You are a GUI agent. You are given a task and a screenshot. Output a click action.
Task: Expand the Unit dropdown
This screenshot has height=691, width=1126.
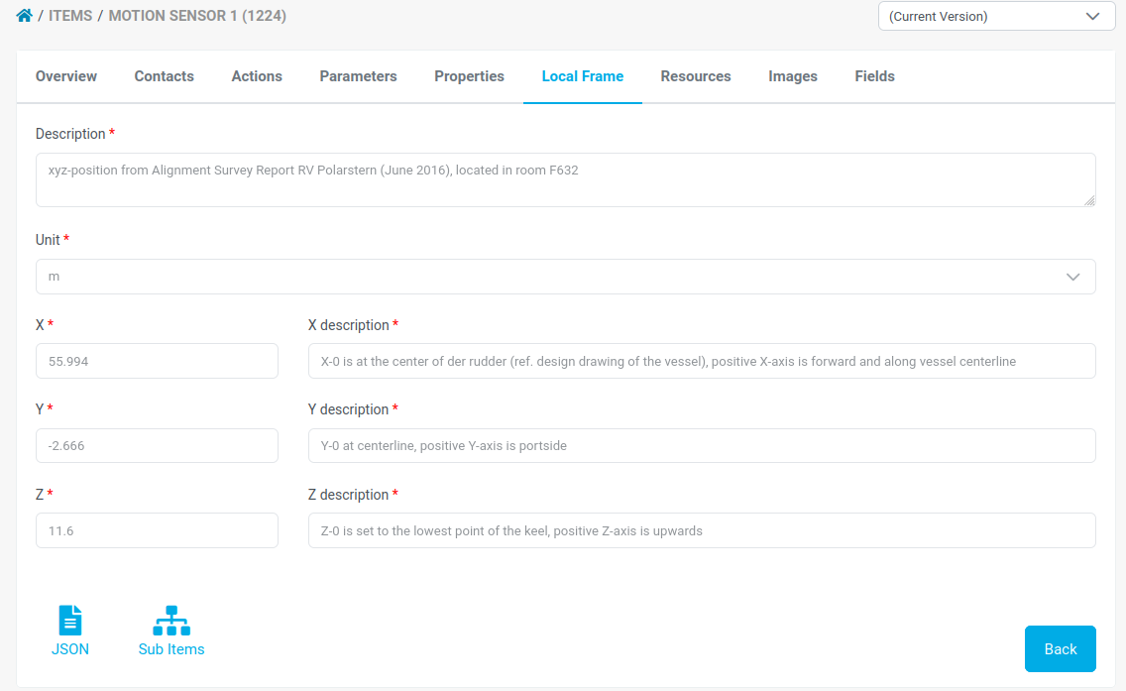coord(565,277)
